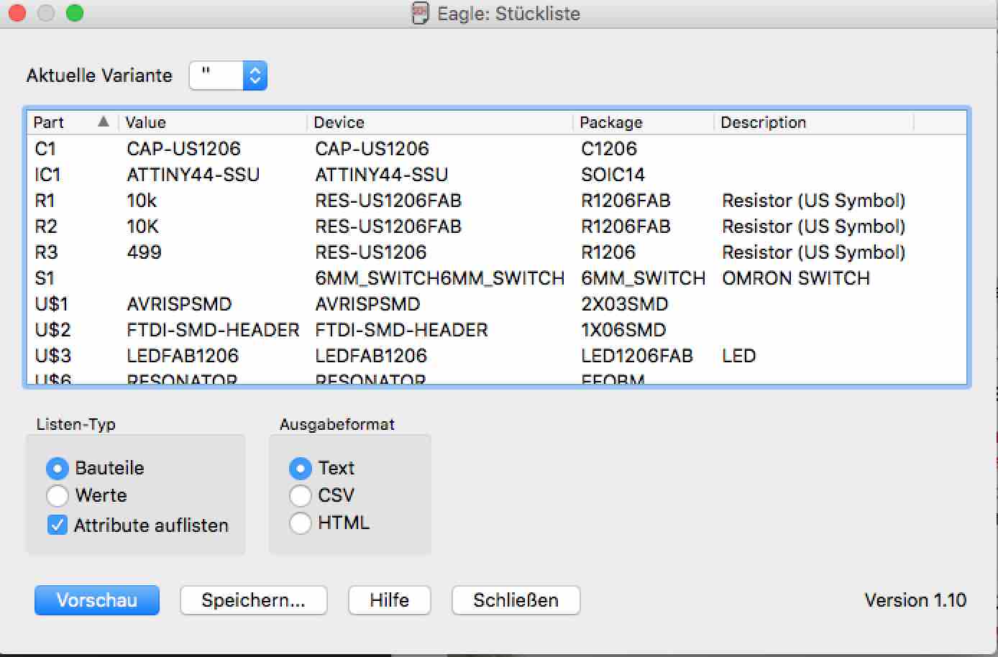The image size is (998, 657).
Task: Click the Package column header
Action: tap(644, 122)
